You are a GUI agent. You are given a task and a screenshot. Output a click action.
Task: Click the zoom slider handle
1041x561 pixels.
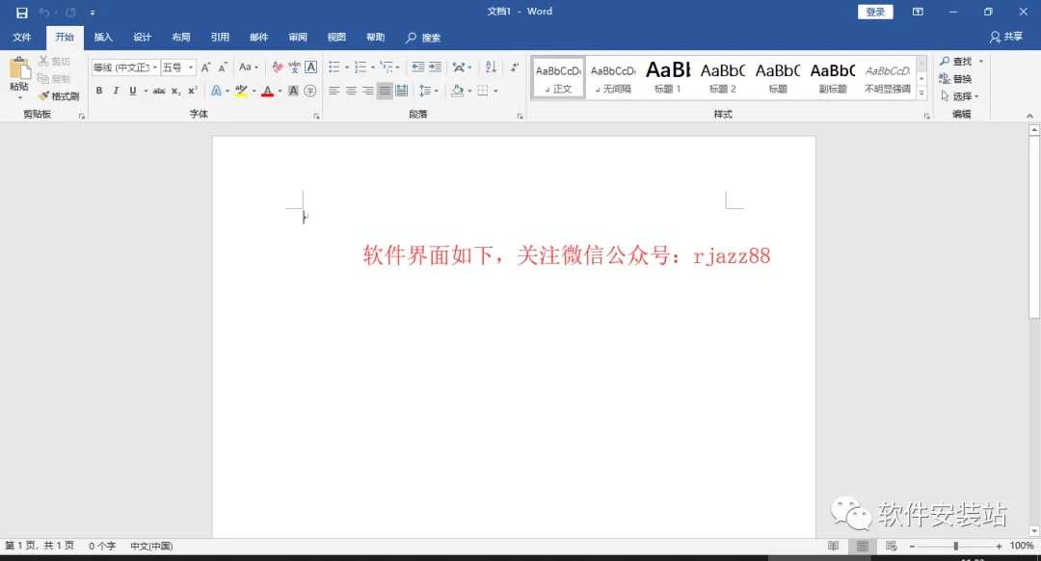(x=956, y=546)
